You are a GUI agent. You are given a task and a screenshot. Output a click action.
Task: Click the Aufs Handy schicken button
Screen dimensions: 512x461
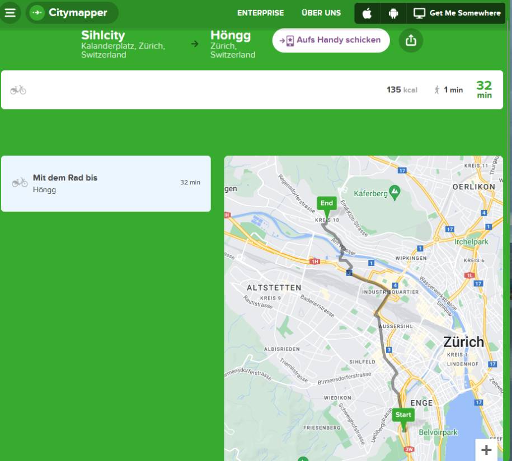click(331, 40)
